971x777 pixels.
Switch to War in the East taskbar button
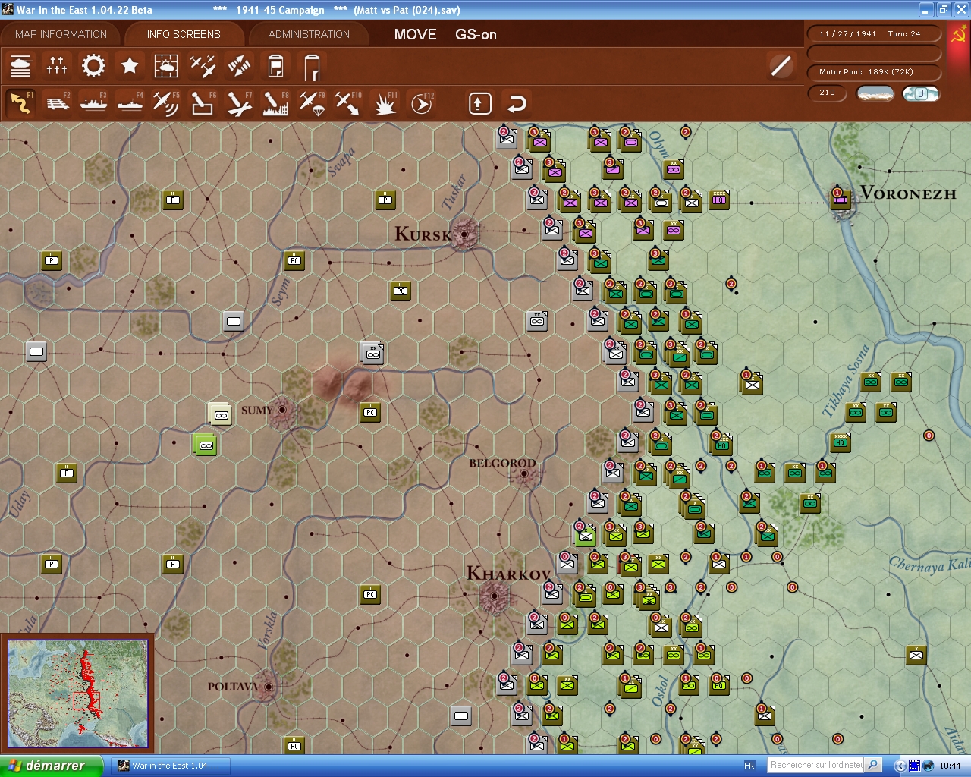click(x=169, y=766)
